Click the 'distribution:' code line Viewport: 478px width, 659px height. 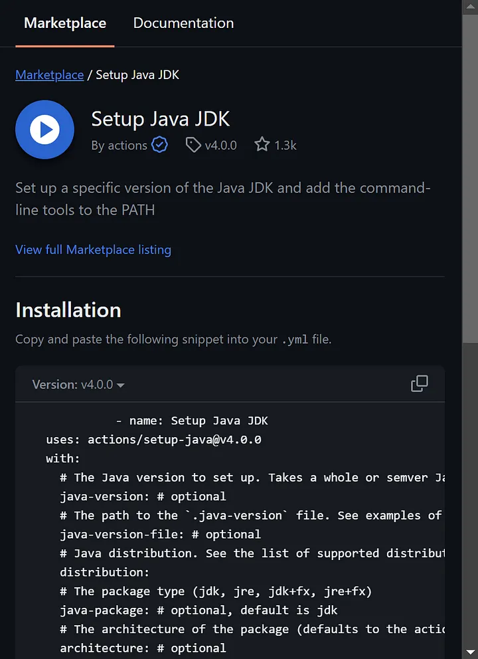pos(105,572)
